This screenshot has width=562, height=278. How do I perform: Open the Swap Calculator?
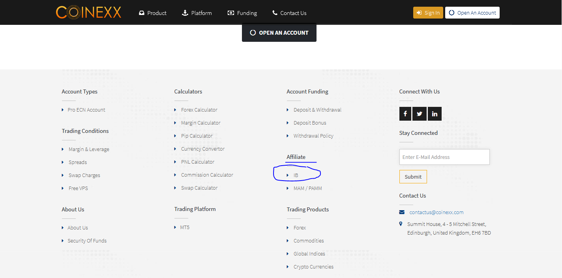click(x=199, y=188)
